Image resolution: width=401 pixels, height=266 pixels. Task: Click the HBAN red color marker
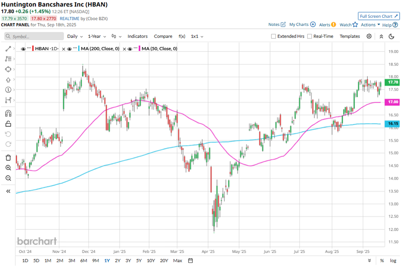pyautogui.click(x=33, y=49)
